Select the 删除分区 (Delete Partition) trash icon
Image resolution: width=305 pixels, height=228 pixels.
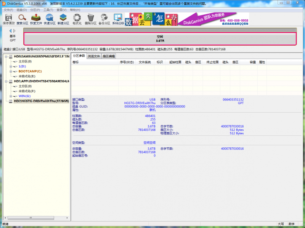coord(91,19)
